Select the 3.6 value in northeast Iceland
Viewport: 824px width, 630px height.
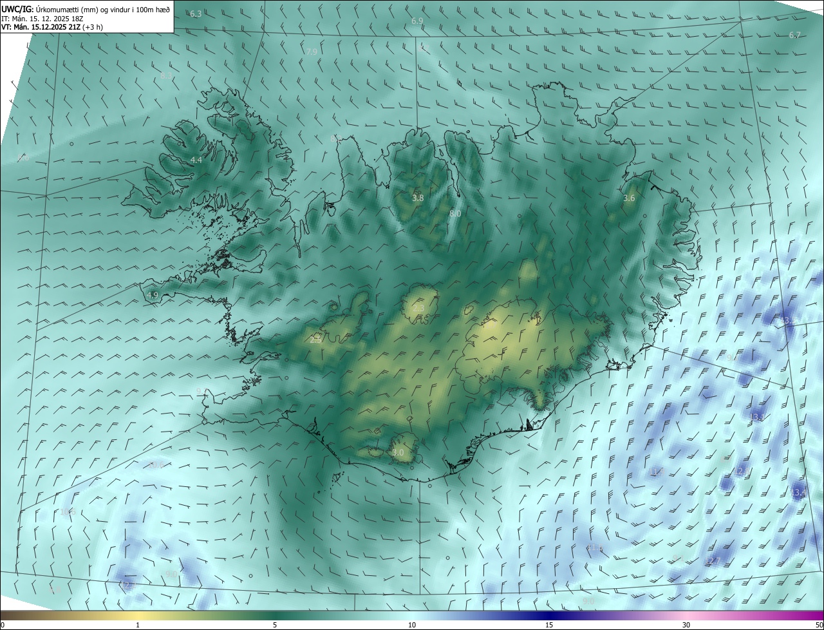click(x=629, y=198)
